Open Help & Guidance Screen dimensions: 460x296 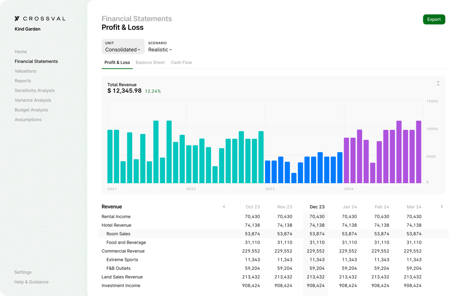click(x=31, y=282)
